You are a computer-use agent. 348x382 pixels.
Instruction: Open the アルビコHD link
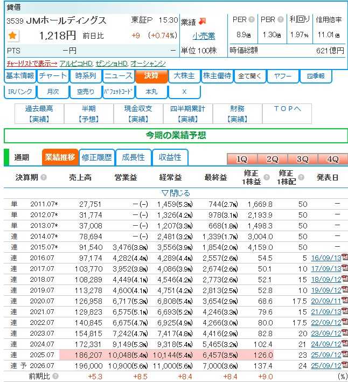[76, 64]
